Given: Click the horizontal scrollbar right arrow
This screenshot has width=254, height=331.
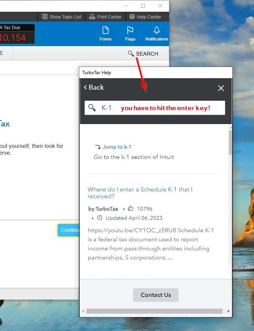Looking at the screenshot, I should 228,311.
